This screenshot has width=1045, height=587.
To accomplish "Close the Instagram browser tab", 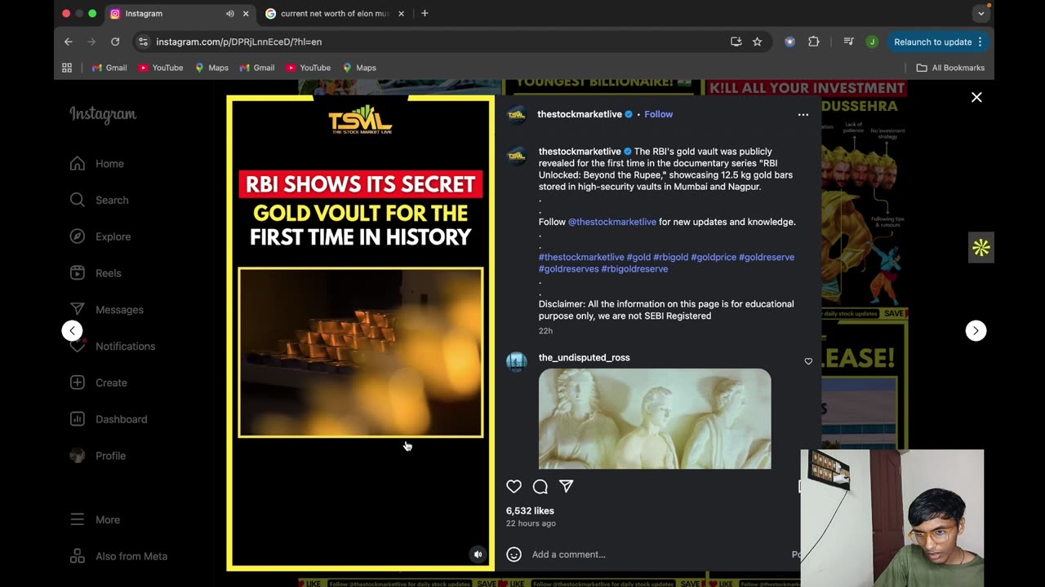I will point(246,14).
